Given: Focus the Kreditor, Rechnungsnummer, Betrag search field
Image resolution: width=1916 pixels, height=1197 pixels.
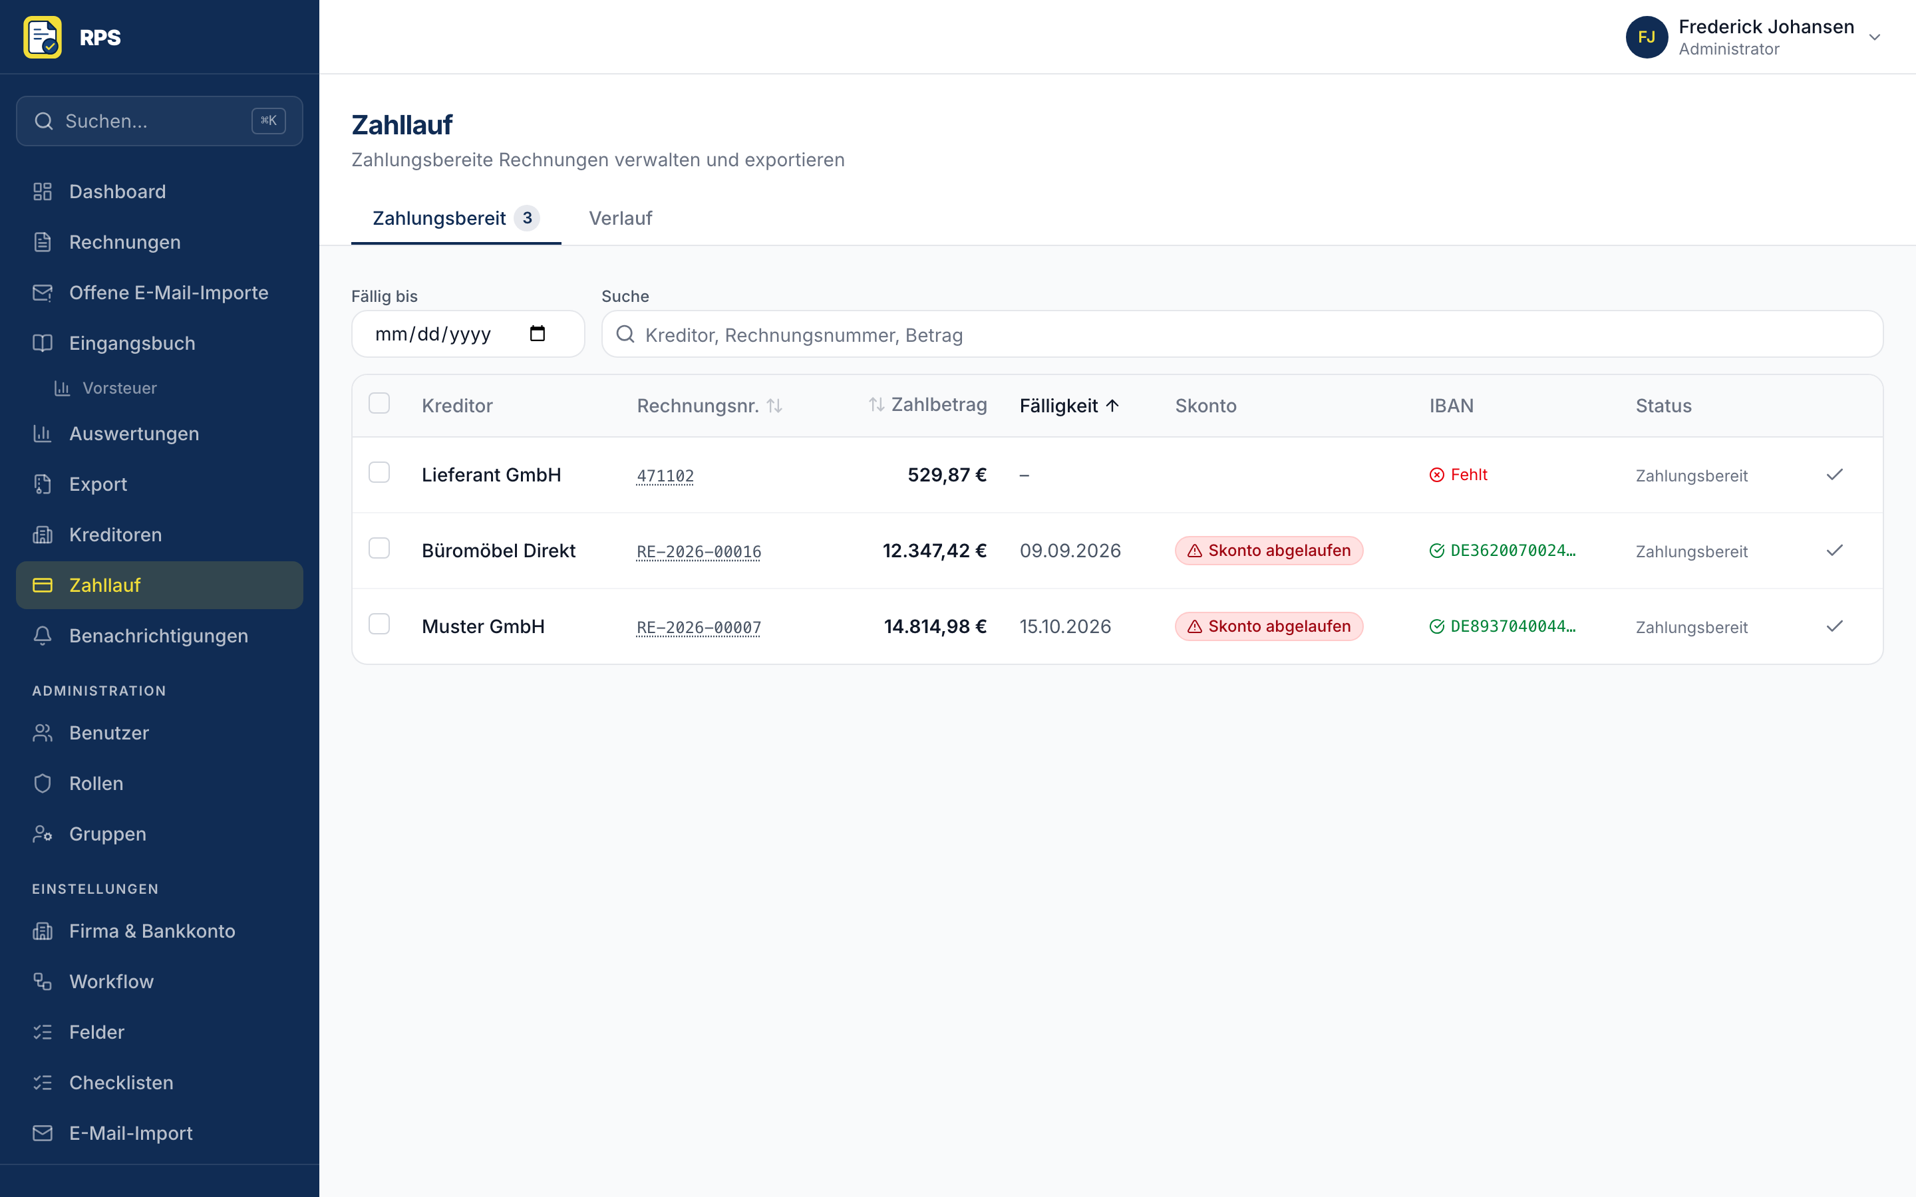Looking at the screenshot, I should (1241, 334).
